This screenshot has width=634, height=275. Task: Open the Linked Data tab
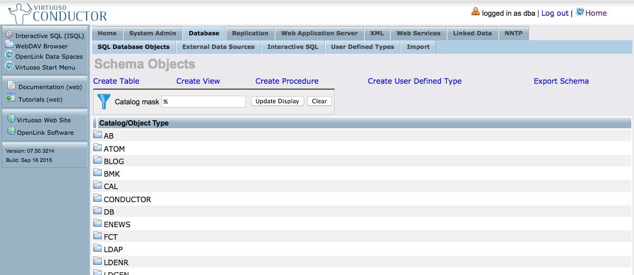472,33
